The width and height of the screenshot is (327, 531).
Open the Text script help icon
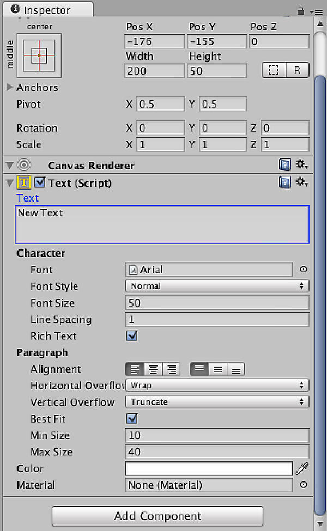[x=284, y=182]
